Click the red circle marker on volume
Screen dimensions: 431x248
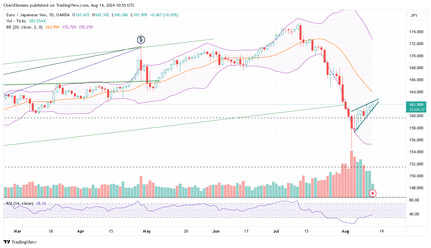pyautogui.click(x=373, y=193)
